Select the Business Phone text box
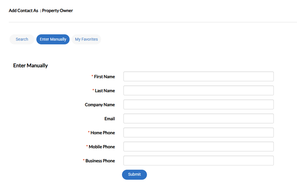Screen dimensions: 297x184 point(198,161)
